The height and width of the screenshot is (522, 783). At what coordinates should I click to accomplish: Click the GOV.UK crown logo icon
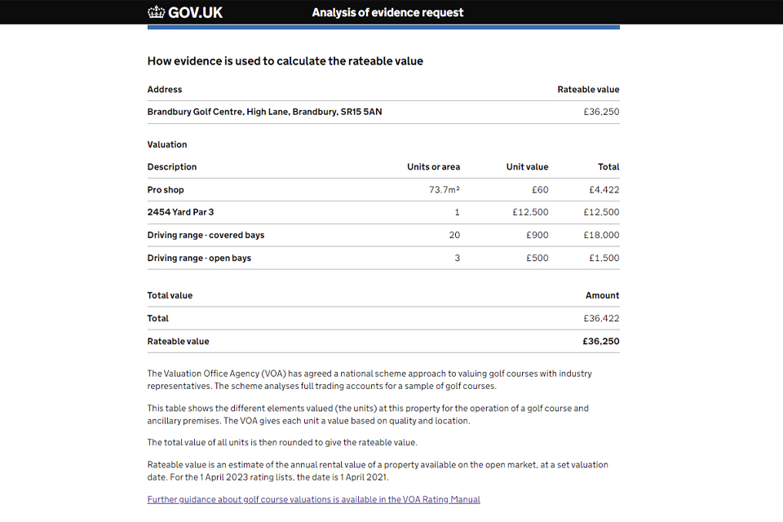click(156, 12)
